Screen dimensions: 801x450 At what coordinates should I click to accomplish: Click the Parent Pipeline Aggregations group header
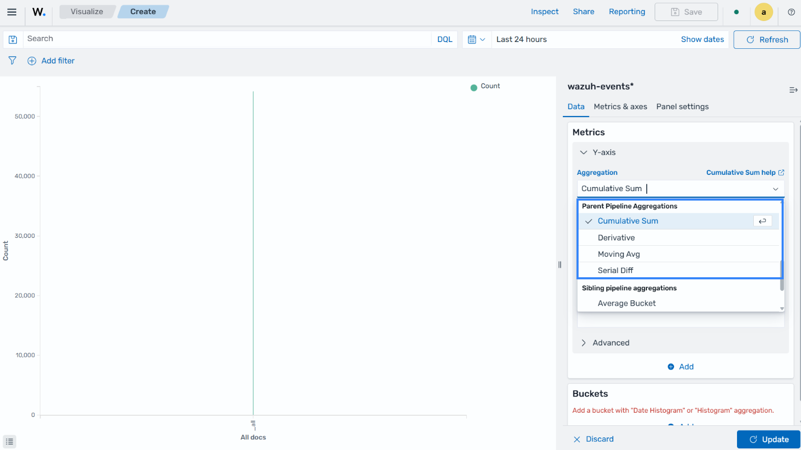click(x=629, y=206)
